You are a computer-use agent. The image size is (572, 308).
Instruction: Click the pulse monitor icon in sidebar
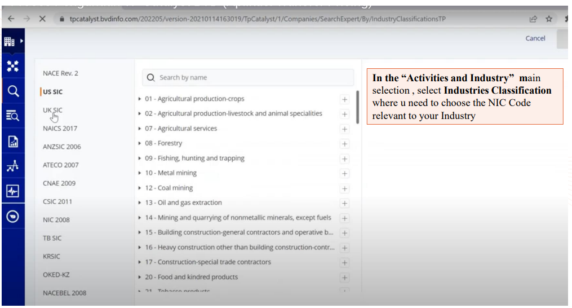click(x=12, y=191)
